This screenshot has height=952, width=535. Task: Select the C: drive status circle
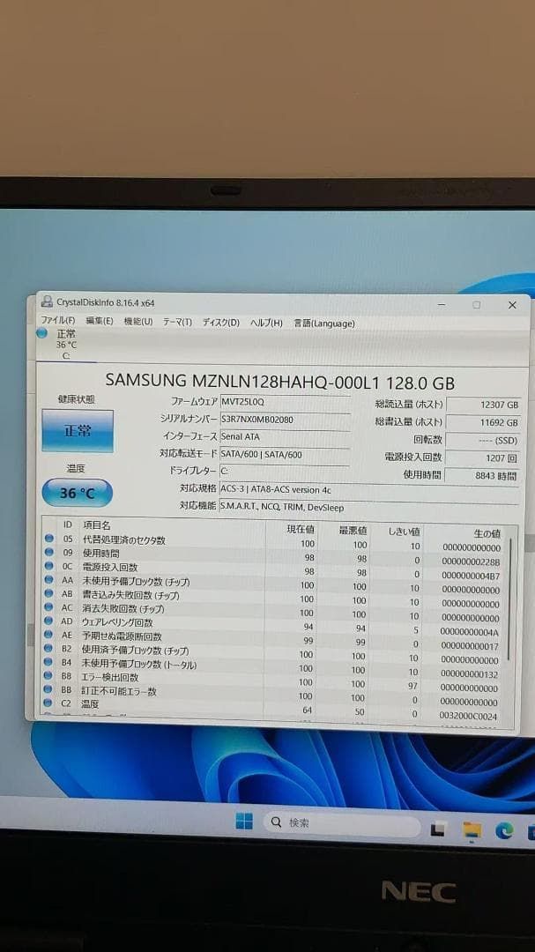click(41, 332)
